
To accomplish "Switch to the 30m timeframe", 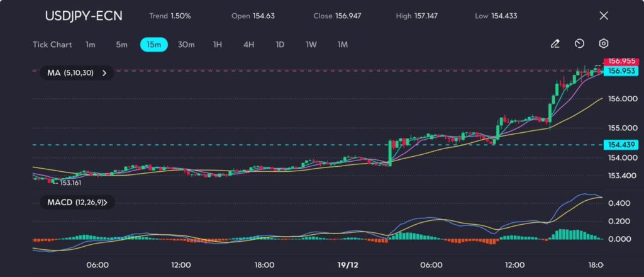I will (x=186, y=45).
